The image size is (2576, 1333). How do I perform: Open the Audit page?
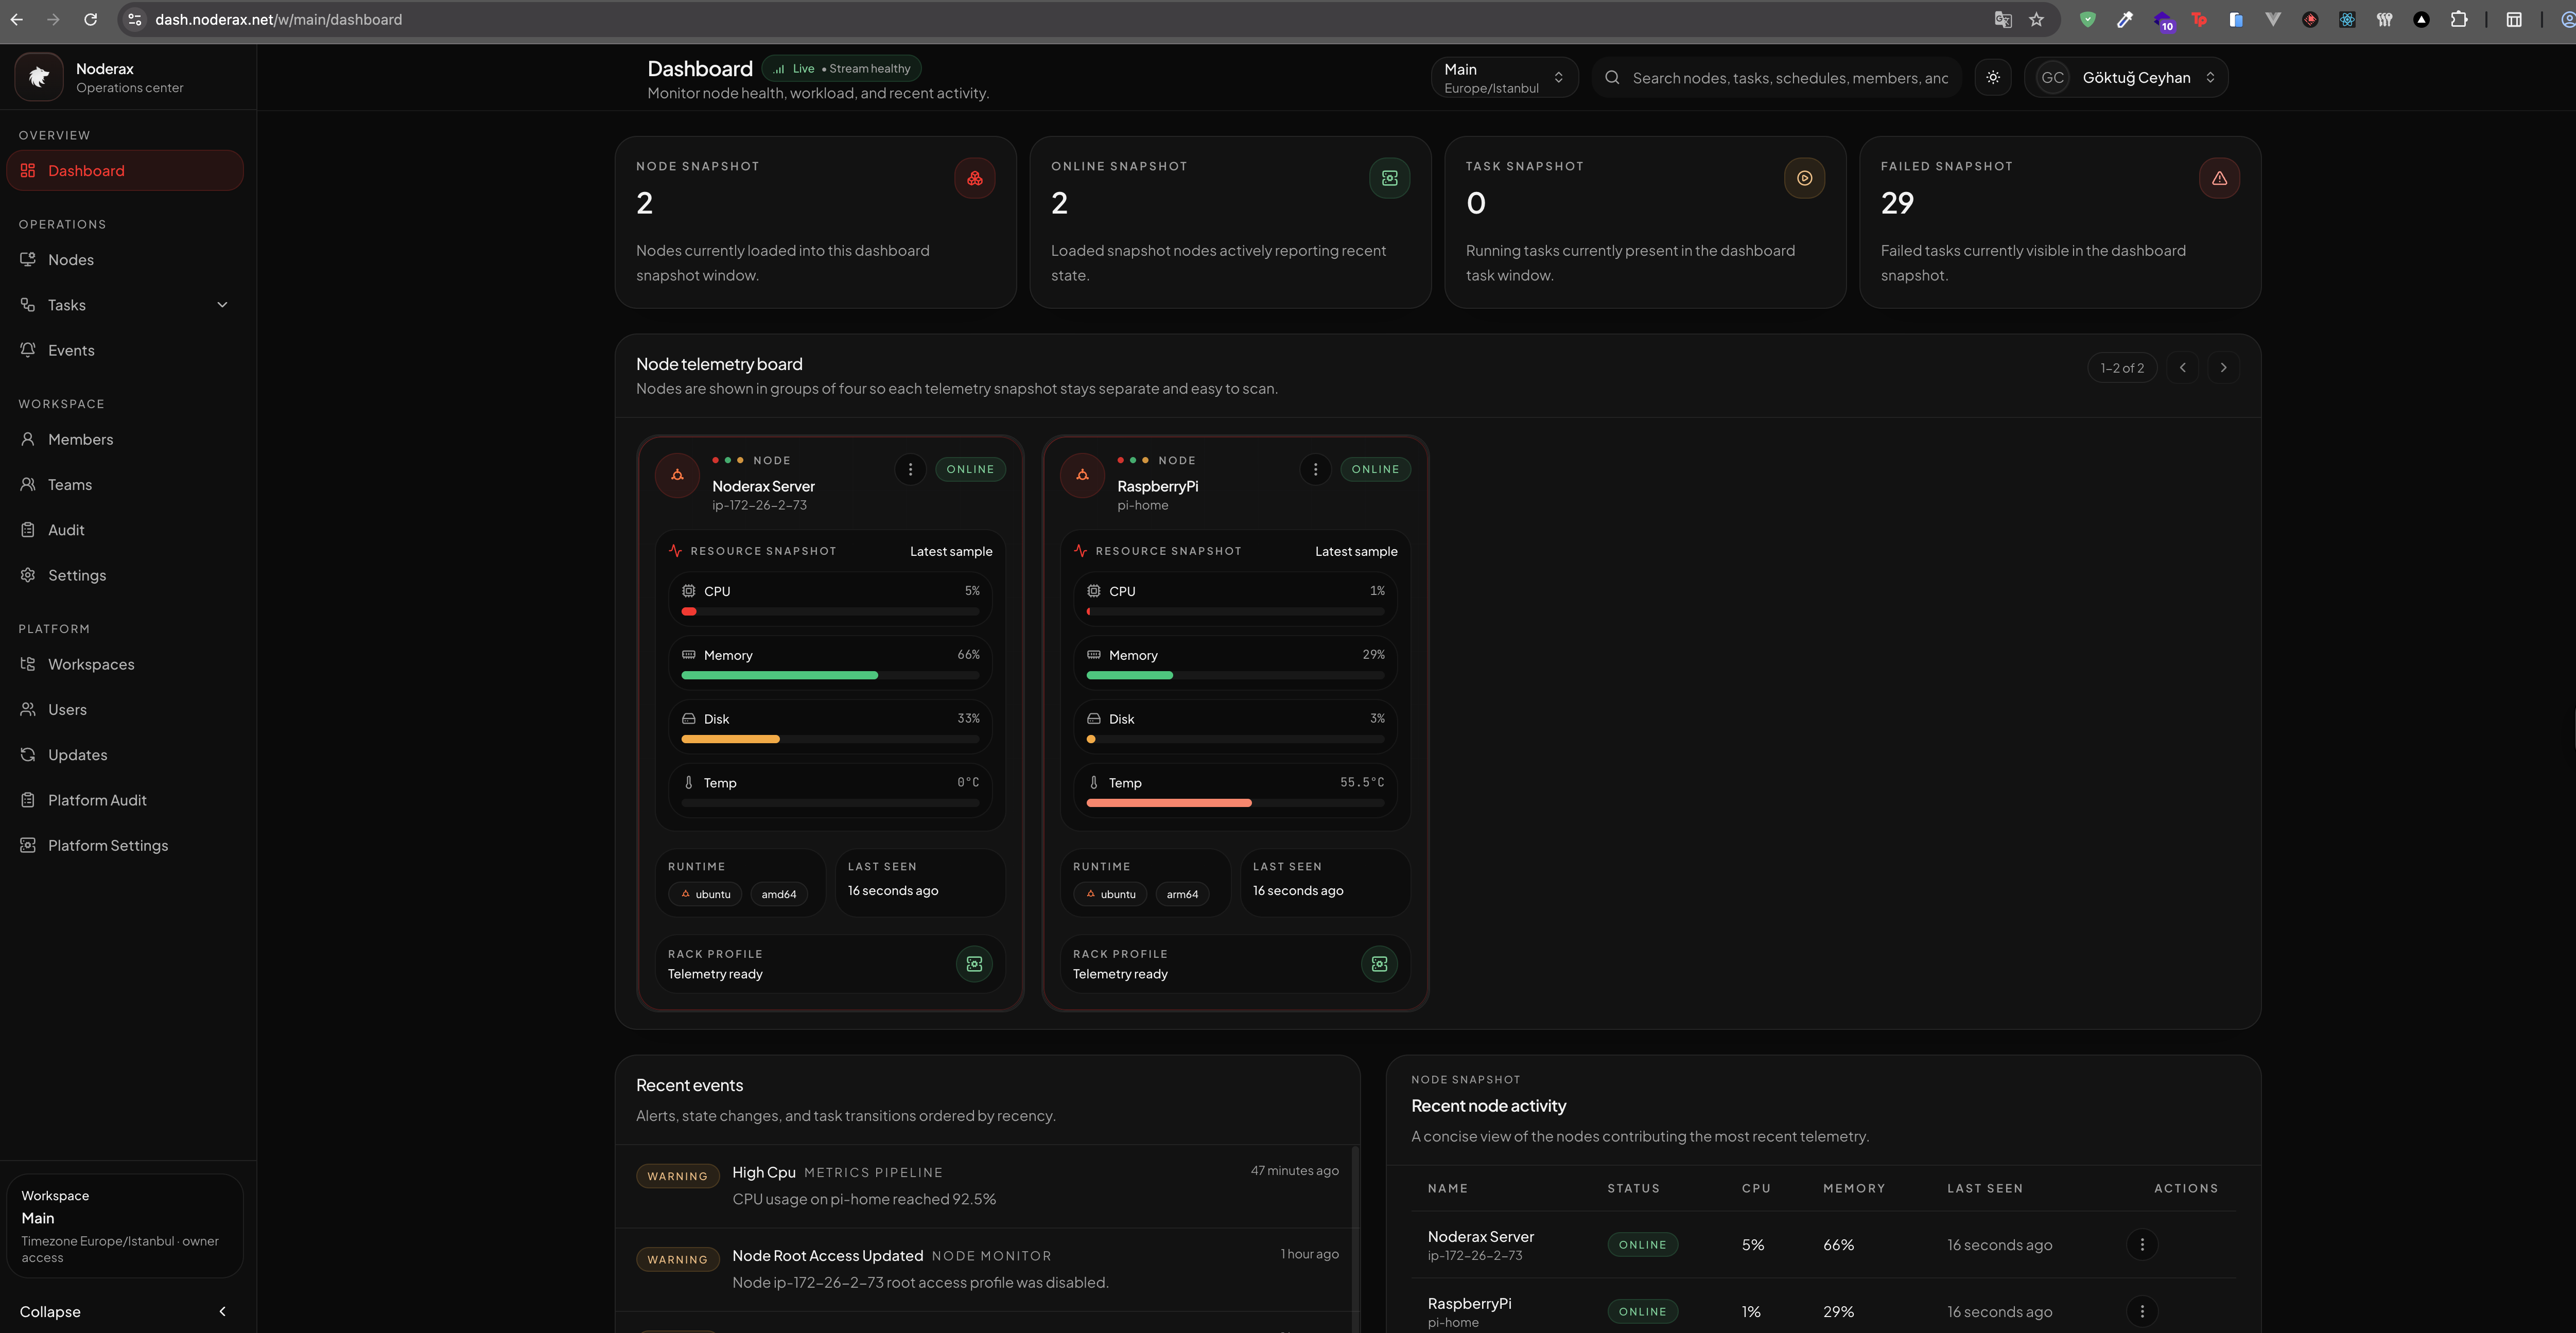pos(124,530)
